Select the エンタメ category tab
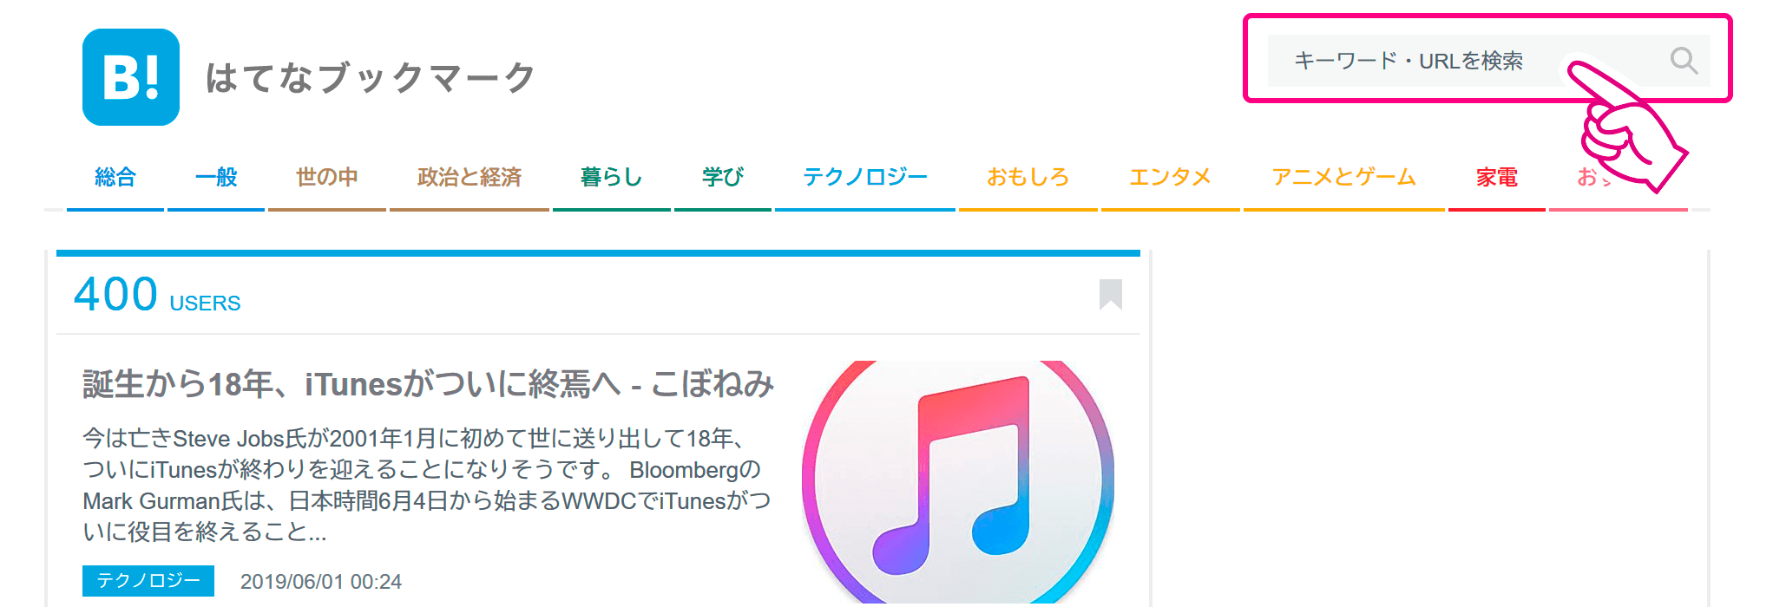 pos(1171,179)
